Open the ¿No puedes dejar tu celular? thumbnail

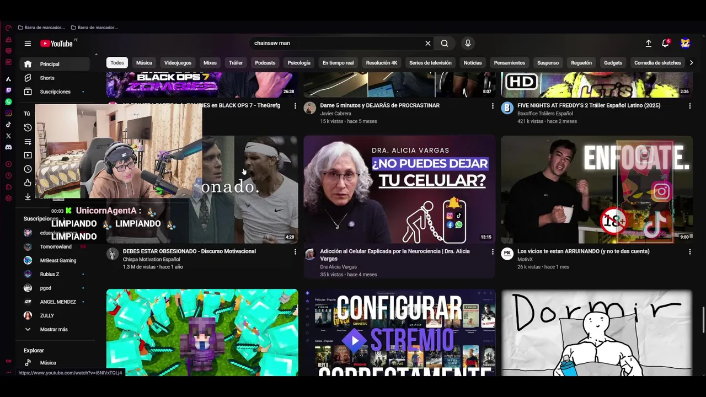pyautogui.click(x=399, y=190)
